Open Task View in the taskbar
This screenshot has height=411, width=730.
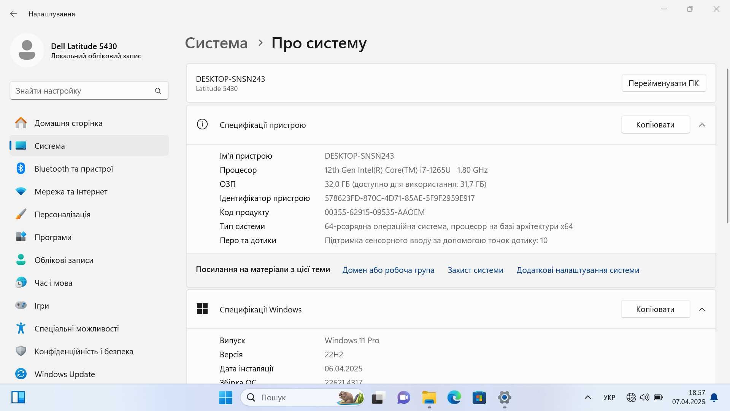click(378, 398)
